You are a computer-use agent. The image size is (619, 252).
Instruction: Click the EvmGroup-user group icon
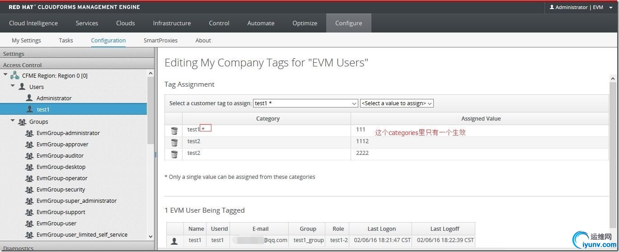point(29,224)
